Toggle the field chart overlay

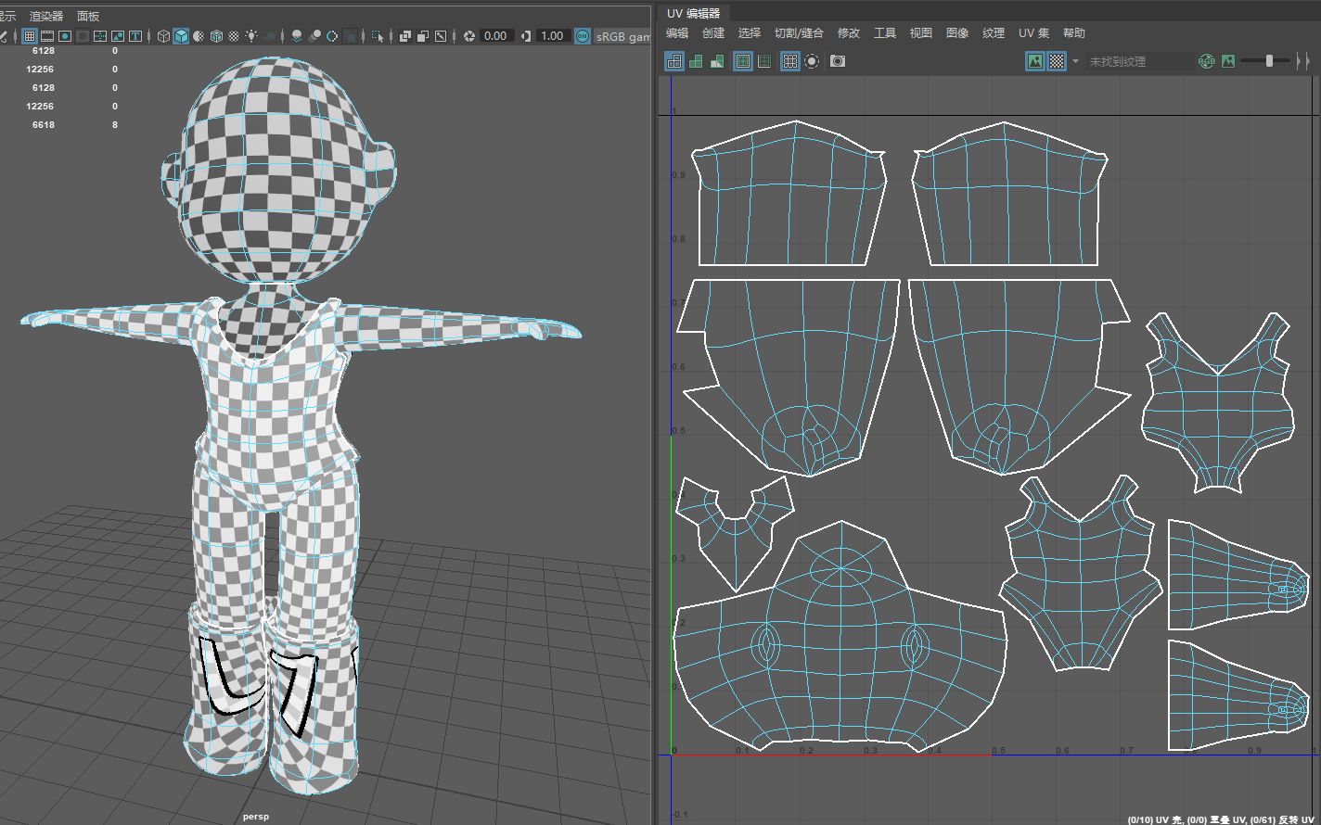tap(99, 36)
